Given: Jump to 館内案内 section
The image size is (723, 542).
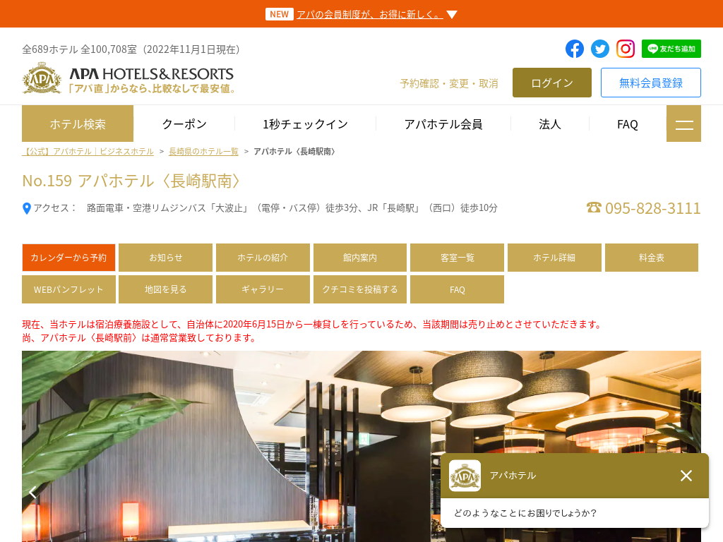Looking at the screenshot, I should tap(360, 258).
